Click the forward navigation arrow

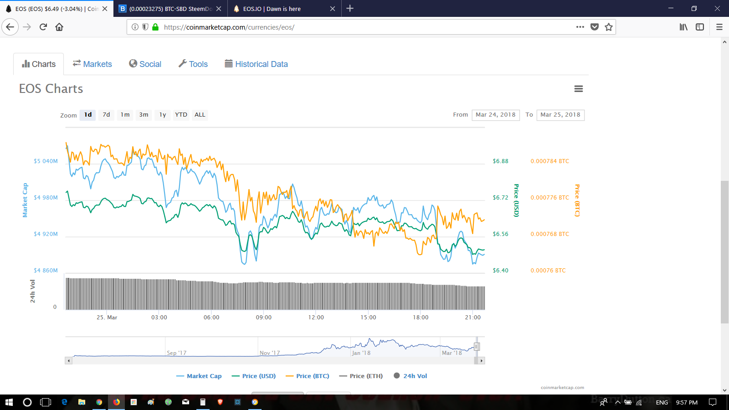pos(27,27)
